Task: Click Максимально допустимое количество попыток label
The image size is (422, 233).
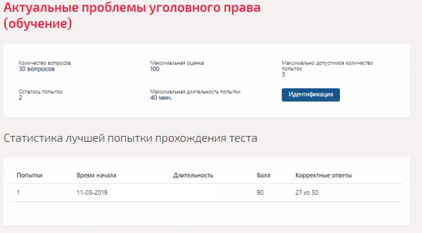Action: (x=327, y=66)
